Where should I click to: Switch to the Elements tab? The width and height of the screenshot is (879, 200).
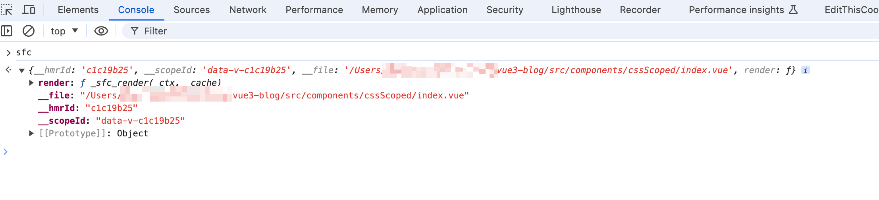[78, 9]
